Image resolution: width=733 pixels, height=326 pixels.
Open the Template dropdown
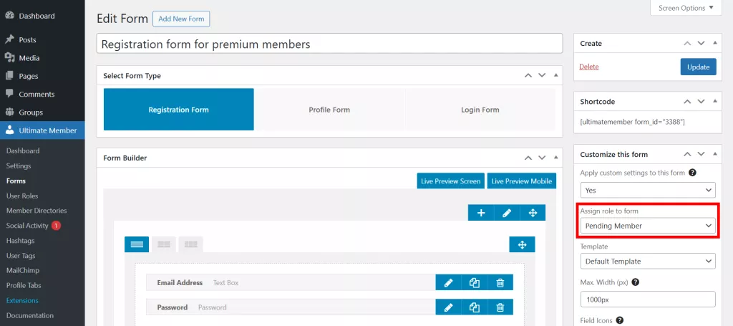pos(647,262)
